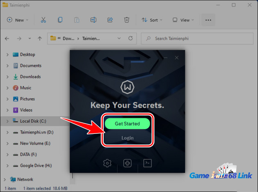Open the Sort dropdown menu
258x192 pixels.
tap(152, 20)
